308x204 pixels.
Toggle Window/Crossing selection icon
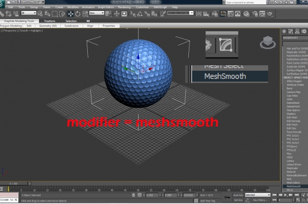click(x=62, y=14)
